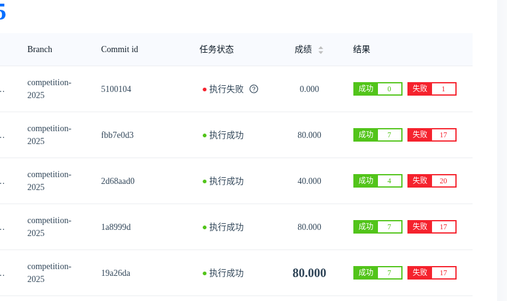Screen dimensions: 507x301
Task: Click the 成绩 column header
Action: (303, 50)
